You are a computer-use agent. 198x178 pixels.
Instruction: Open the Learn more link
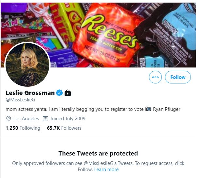click(106, 170)
